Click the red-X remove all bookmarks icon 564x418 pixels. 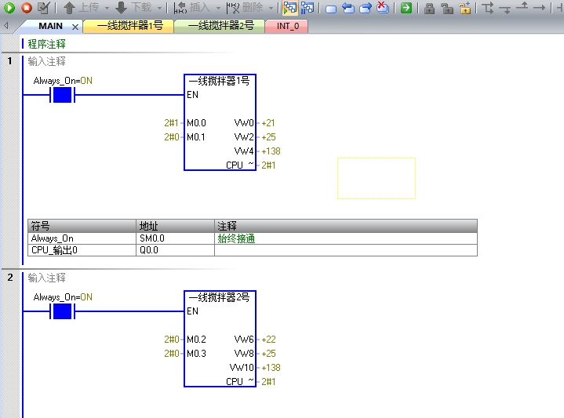click(x=383, y=8)
